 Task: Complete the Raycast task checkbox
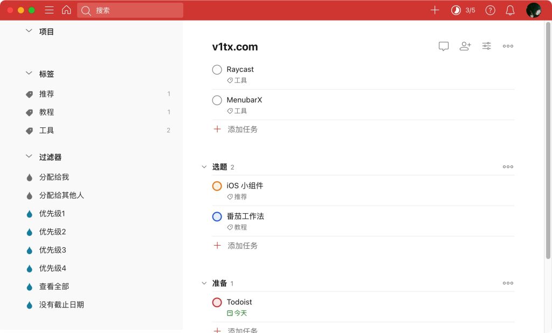(217, 70)
